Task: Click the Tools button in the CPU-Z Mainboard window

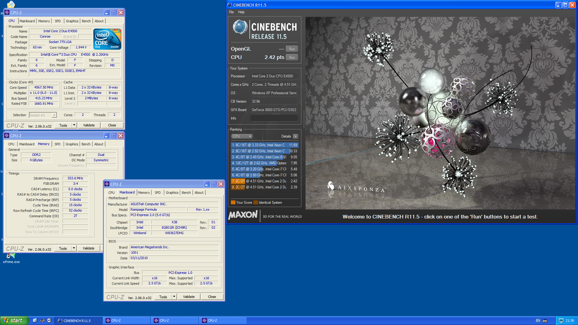Action: pos(163,297)
